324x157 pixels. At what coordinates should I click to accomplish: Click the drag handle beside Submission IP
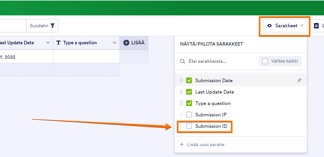click(x=181, y=115)
